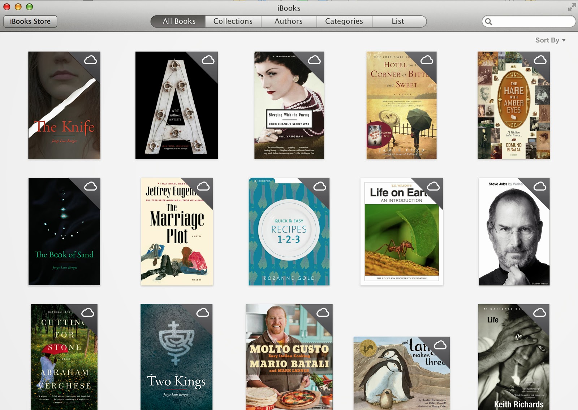578x410 pixels.
Task: Switch to the Collections tab
Action: click(233, 21)
